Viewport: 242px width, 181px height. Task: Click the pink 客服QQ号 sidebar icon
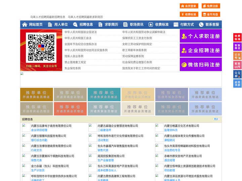pos(237,65)
